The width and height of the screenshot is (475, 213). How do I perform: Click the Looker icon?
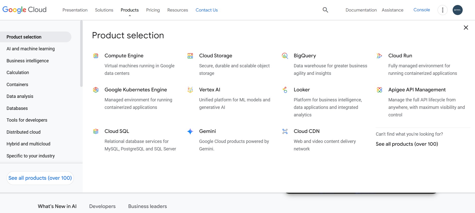click(x=285, y=90)
